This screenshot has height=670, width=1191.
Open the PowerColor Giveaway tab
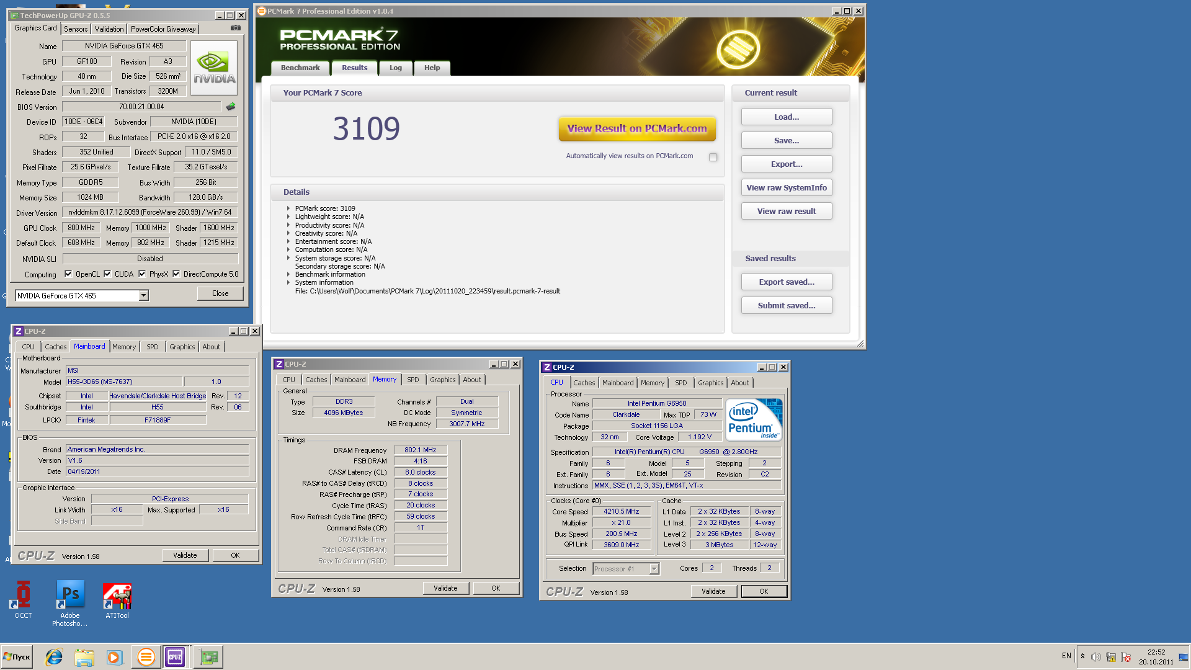pyautogui.click(x=163, y=29)
